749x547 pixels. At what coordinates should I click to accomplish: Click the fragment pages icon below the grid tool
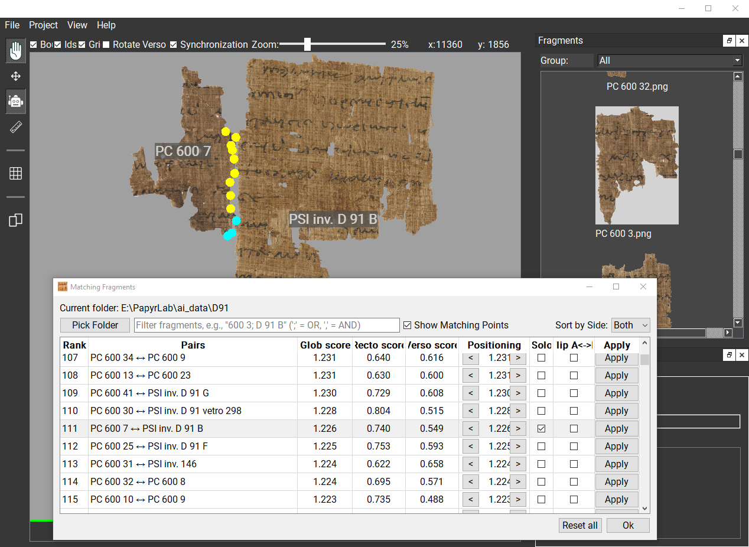(x=15, y=220)
